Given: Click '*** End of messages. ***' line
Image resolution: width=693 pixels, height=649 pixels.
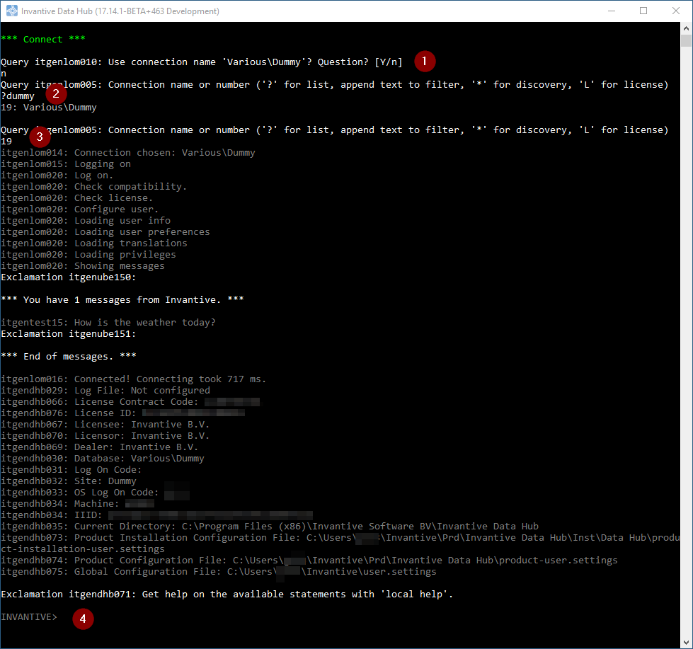Looking at the screenshot, I should click(69, 357).
